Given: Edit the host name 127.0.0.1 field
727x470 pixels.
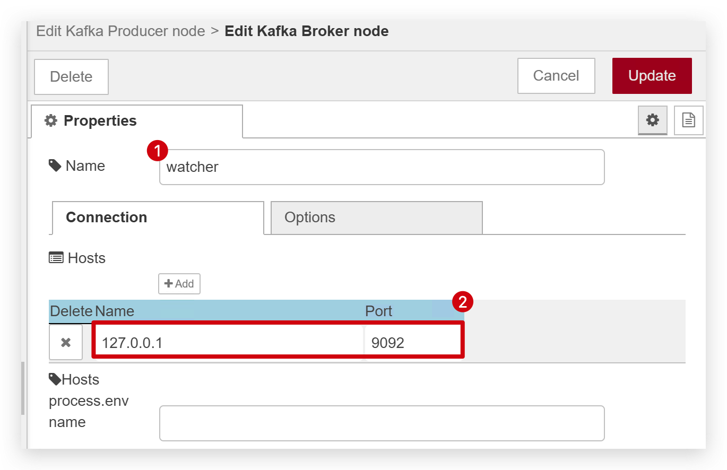Looking at the screenshot, I should [x=229, y=343].
